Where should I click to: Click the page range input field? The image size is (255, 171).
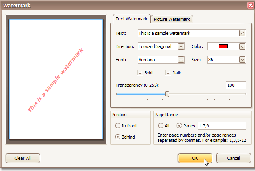tap(222, 126)
